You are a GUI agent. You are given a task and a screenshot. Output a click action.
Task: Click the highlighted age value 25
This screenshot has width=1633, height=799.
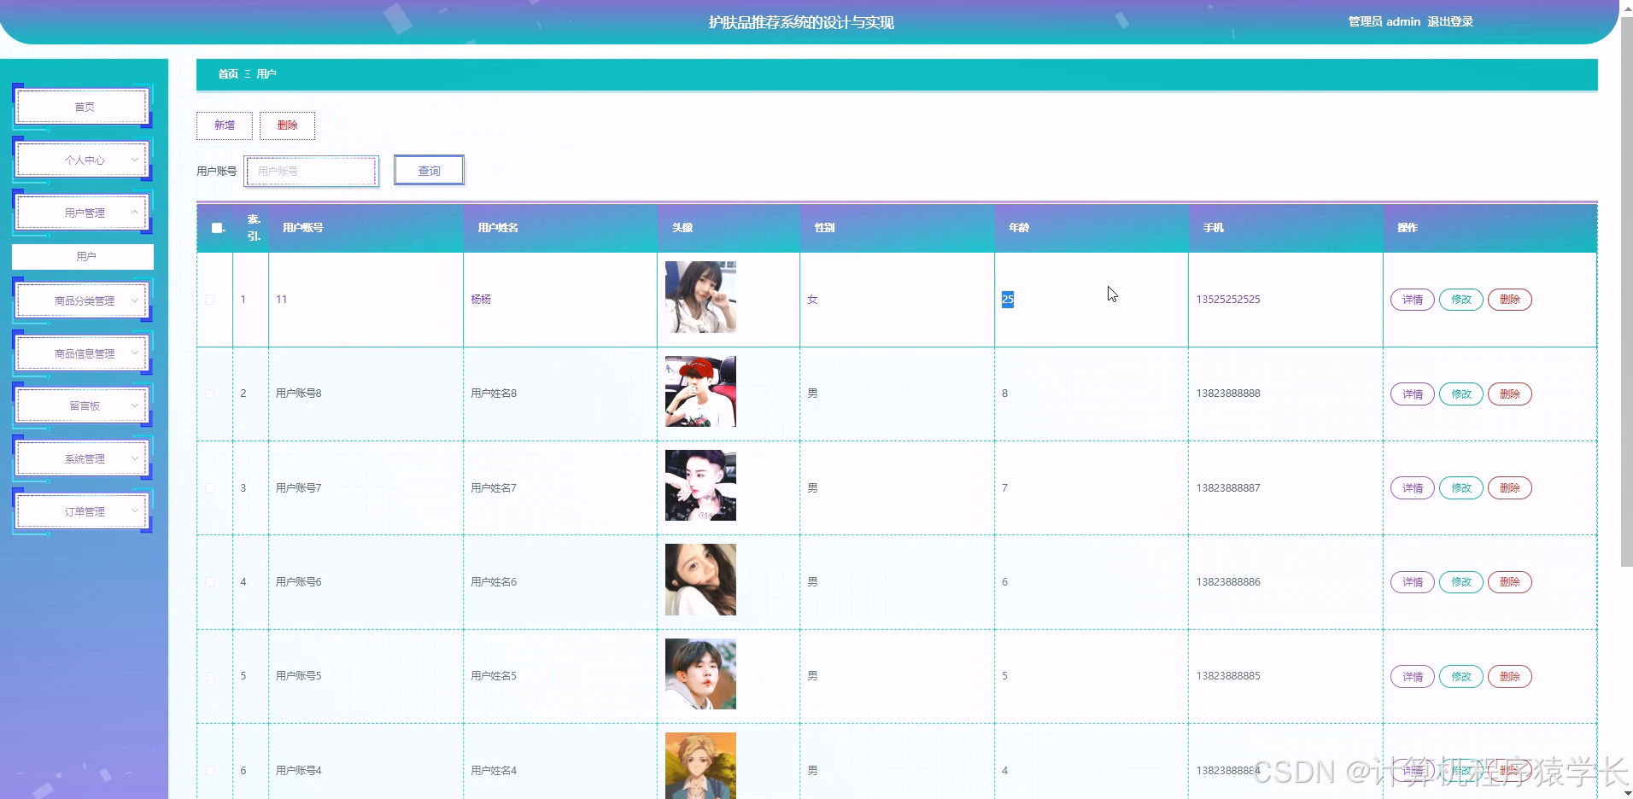pyautogui.click(x=1008, y=300)
